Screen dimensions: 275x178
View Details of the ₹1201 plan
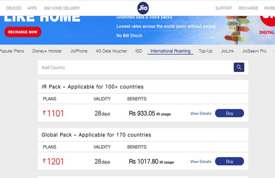[x=201, y=161]
